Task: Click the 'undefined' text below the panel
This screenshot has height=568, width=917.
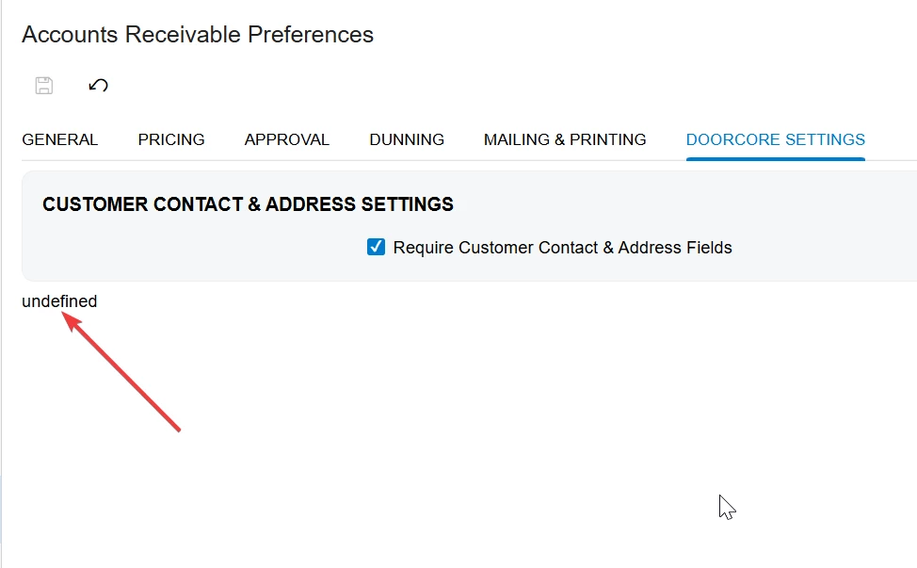Action: pyautogui.click(x=59, y=301)
